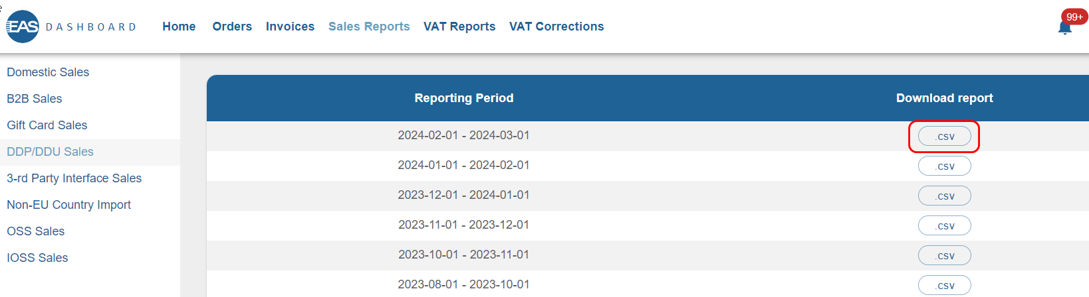The width and height of the screenshot is (1089, 297).
Task: Select B2B Sales report category
Action: click(x=35, y=99)
